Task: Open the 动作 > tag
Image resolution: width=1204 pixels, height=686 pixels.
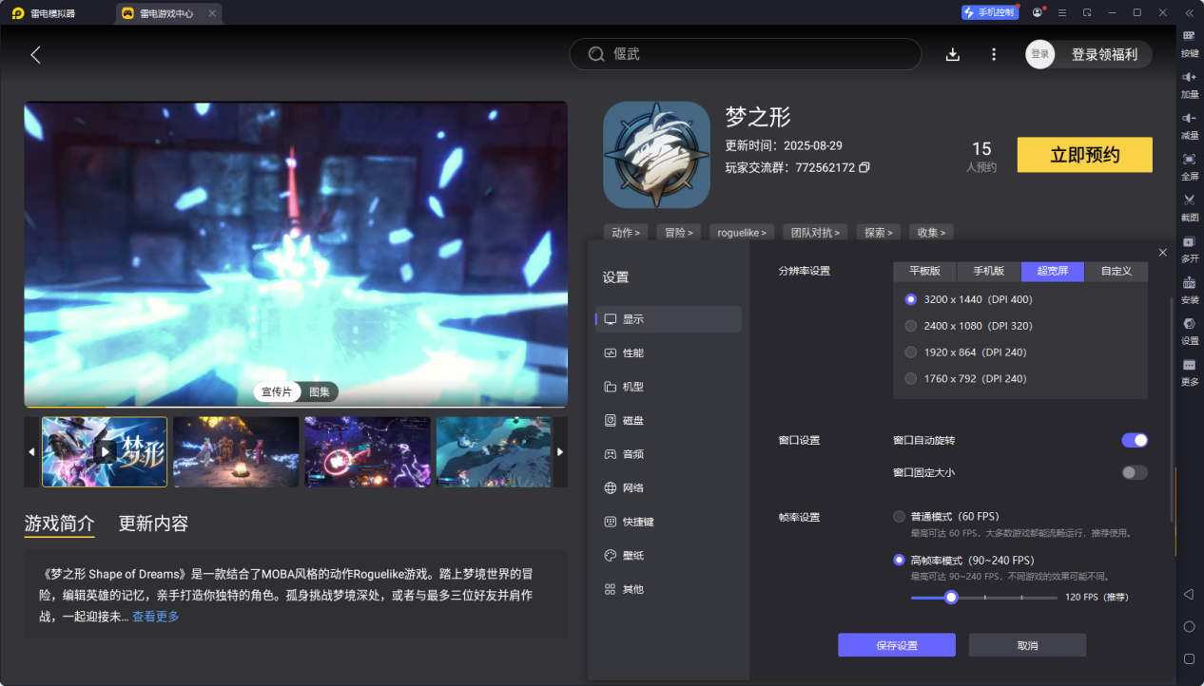Action: (626, 232)
